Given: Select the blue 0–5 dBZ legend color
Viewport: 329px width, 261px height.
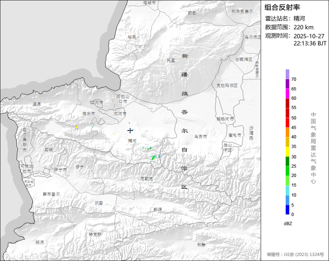Looking at the screenshot, I should point(287,210).
